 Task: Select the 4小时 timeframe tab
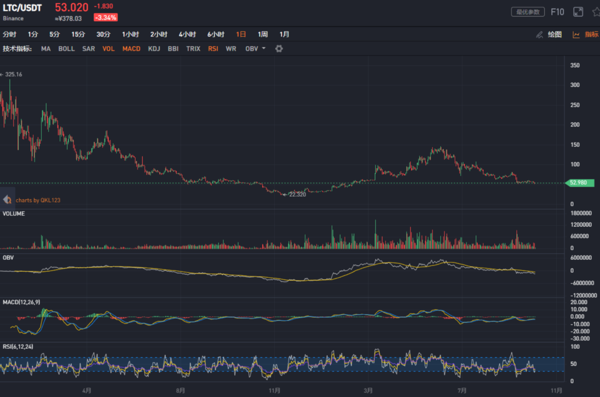pyautogui.click(x=187, y=34)
